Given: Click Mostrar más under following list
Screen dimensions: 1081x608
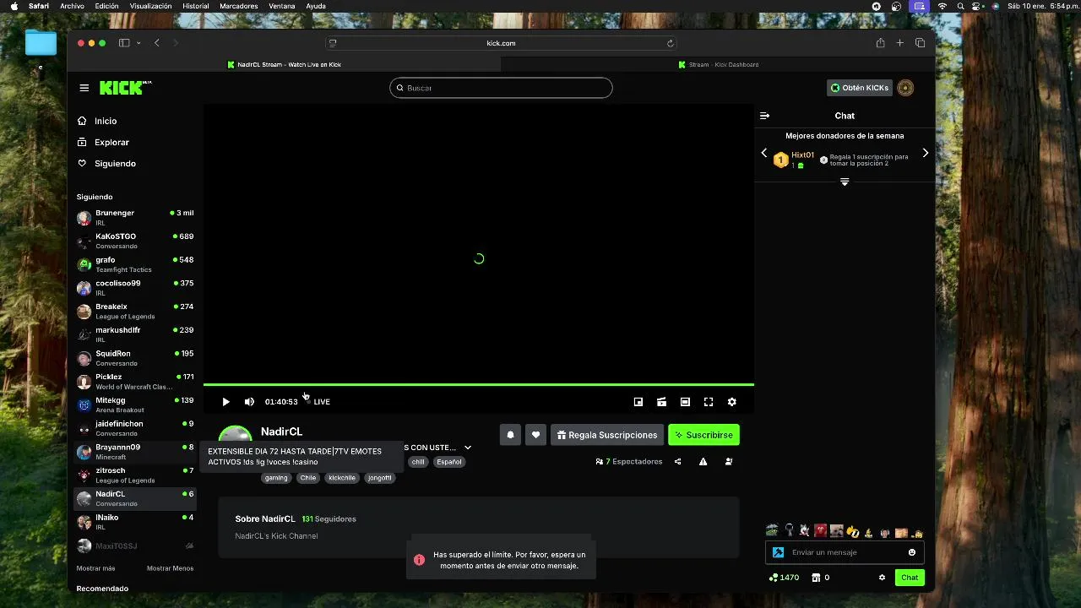Looking at the screenshot, I should coord(95,568).
